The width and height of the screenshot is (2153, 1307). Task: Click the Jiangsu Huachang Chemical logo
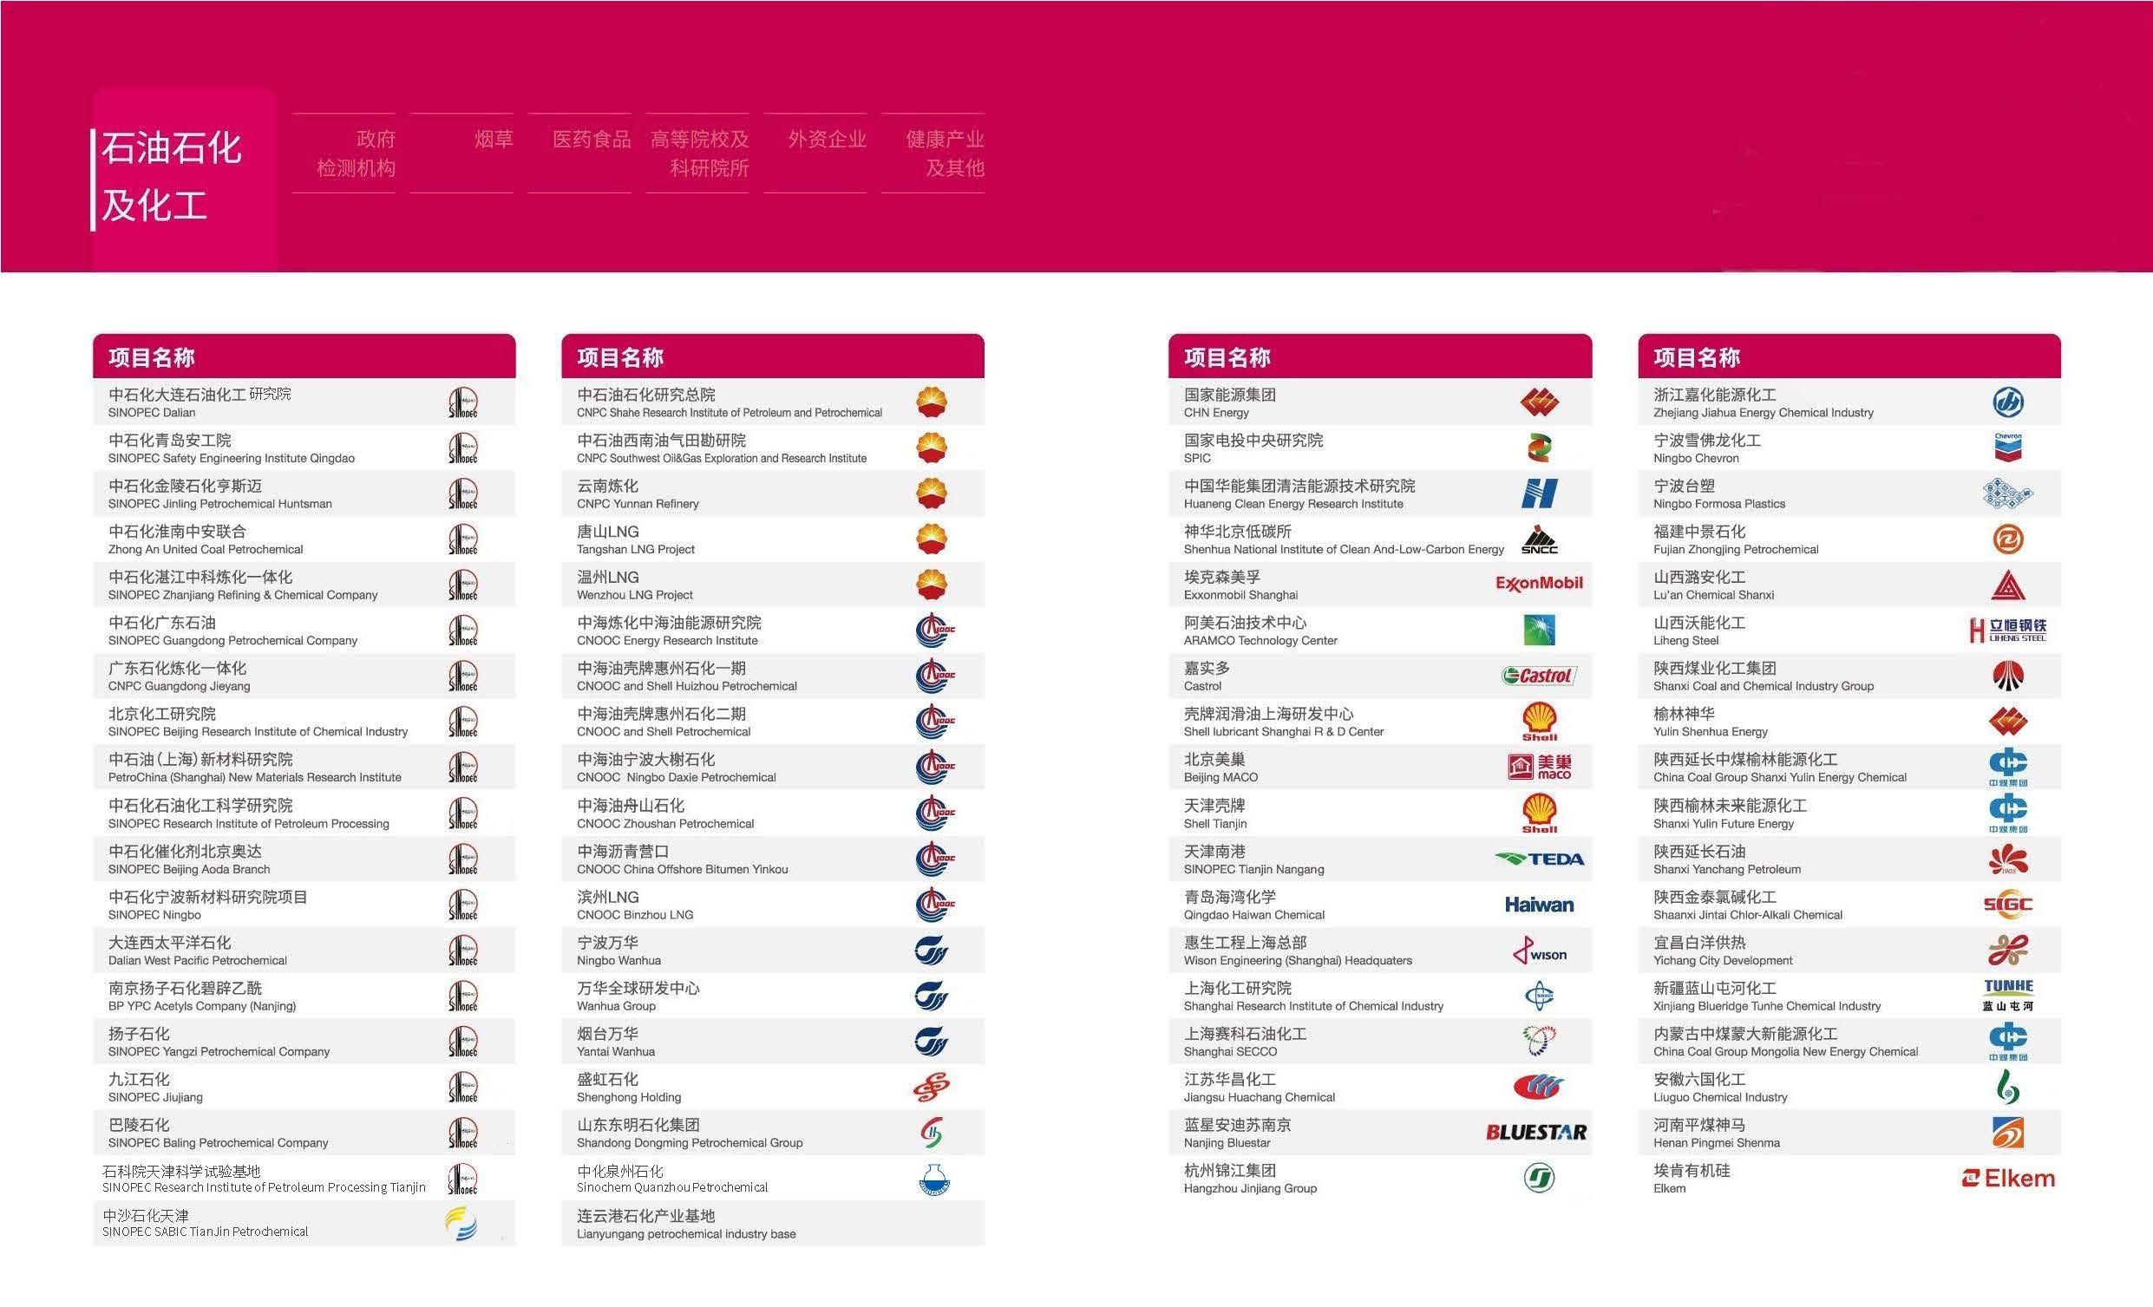[x=1539, y=1087]
